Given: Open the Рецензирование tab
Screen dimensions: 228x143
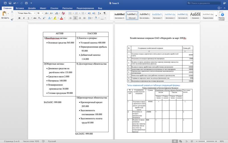Looking at the screenshot, I should tap(85, 8).
